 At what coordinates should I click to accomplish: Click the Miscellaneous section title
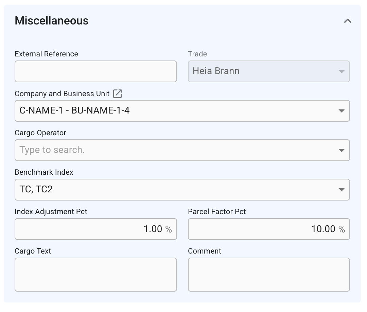[52, 21]
